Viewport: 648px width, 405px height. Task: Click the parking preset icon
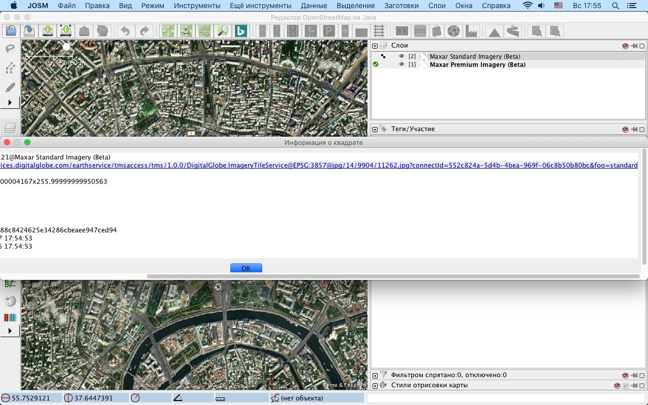329,31
